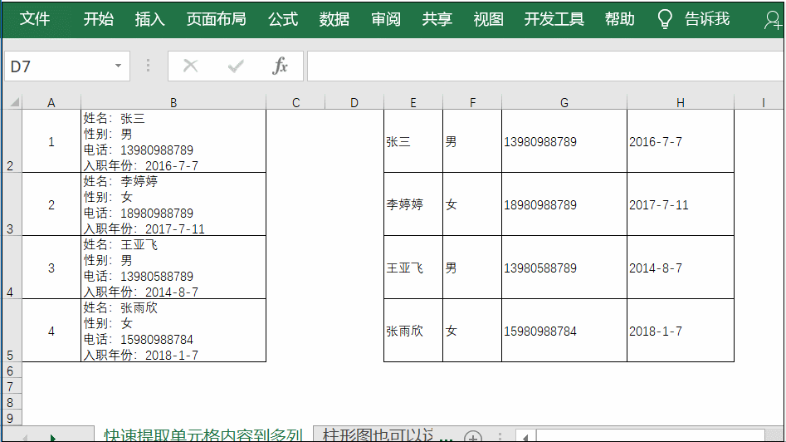Select column C header
Screen dimensions: 786x442
[x=295, y=103]
